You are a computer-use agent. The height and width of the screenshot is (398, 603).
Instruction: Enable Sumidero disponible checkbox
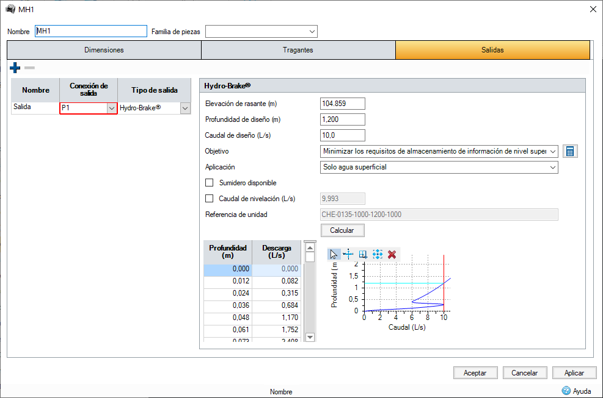209,183
